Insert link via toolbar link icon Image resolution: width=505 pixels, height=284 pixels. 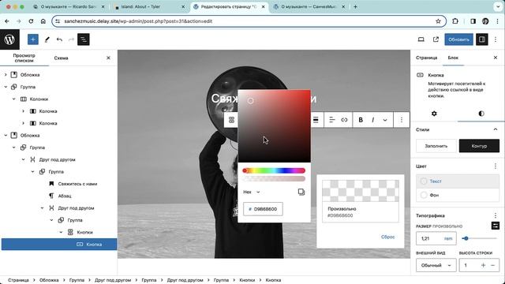point(344,120)
